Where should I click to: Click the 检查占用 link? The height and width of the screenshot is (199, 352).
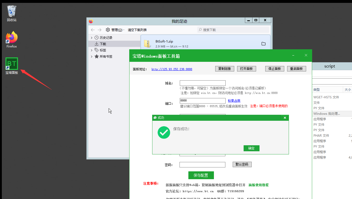pyautogui.click(x=234, y=101)
